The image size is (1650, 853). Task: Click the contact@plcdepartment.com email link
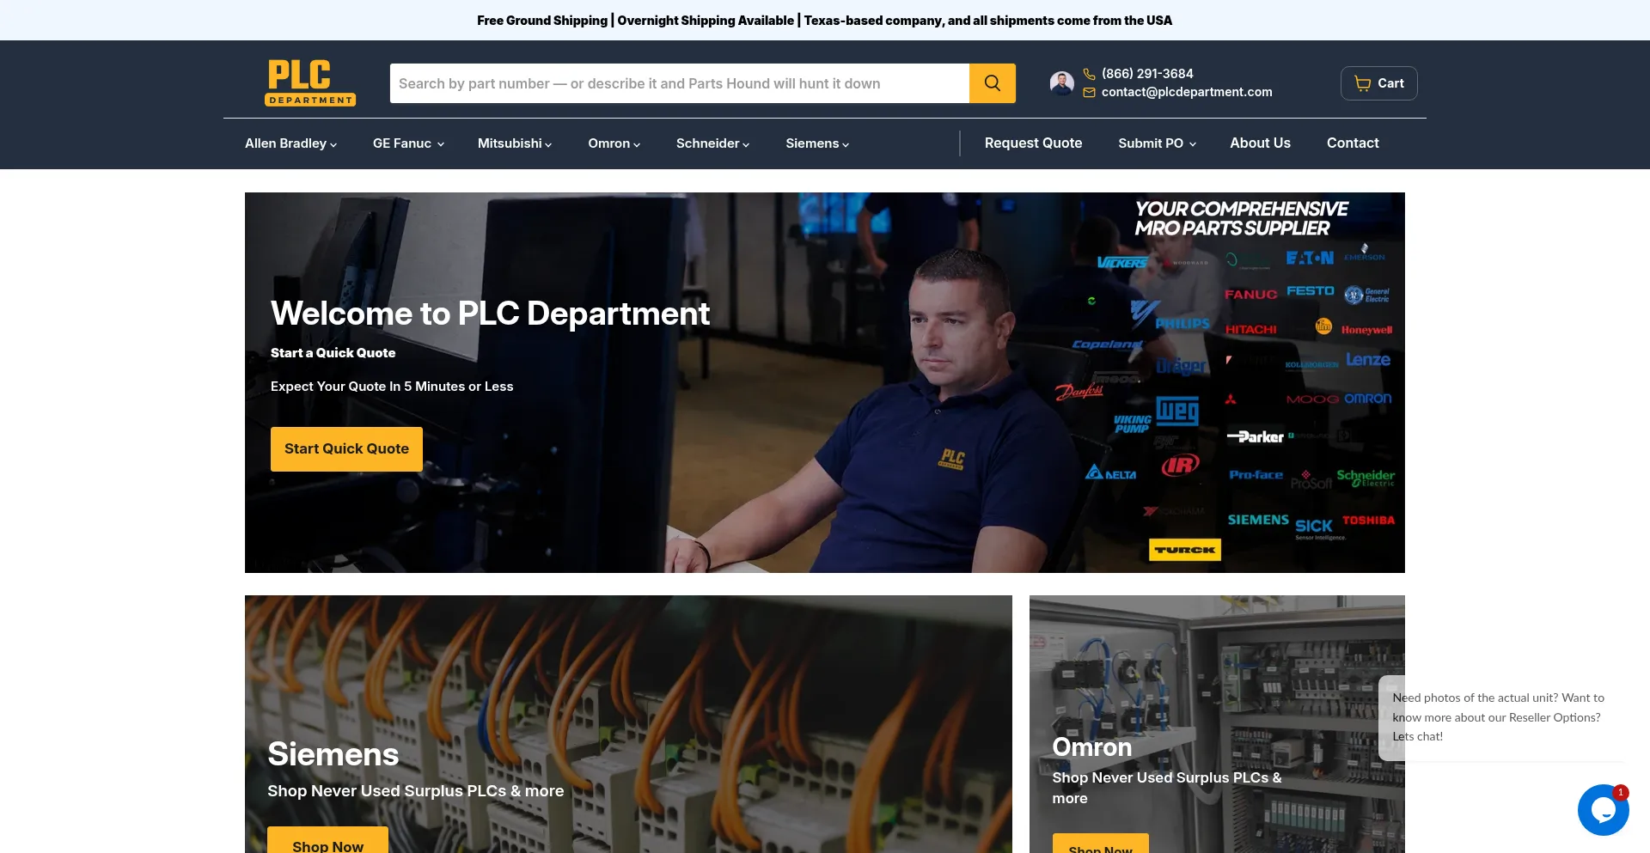pos(1187,92)
